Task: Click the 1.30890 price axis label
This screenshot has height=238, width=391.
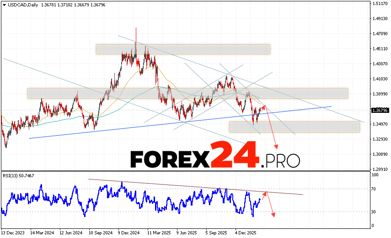Action: pos(380,154)
